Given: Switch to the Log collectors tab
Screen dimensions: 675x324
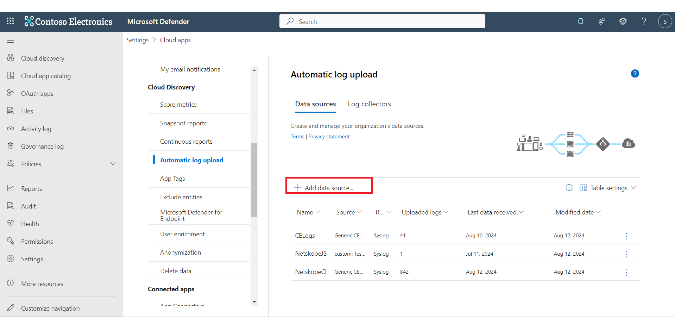Looking at the screenshot, I should (x=369, y=104).
